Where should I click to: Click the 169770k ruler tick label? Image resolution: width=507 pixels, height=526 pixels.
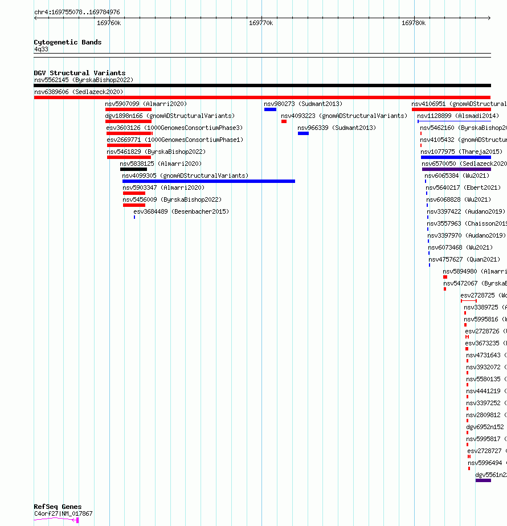click(x=261, y=23)
